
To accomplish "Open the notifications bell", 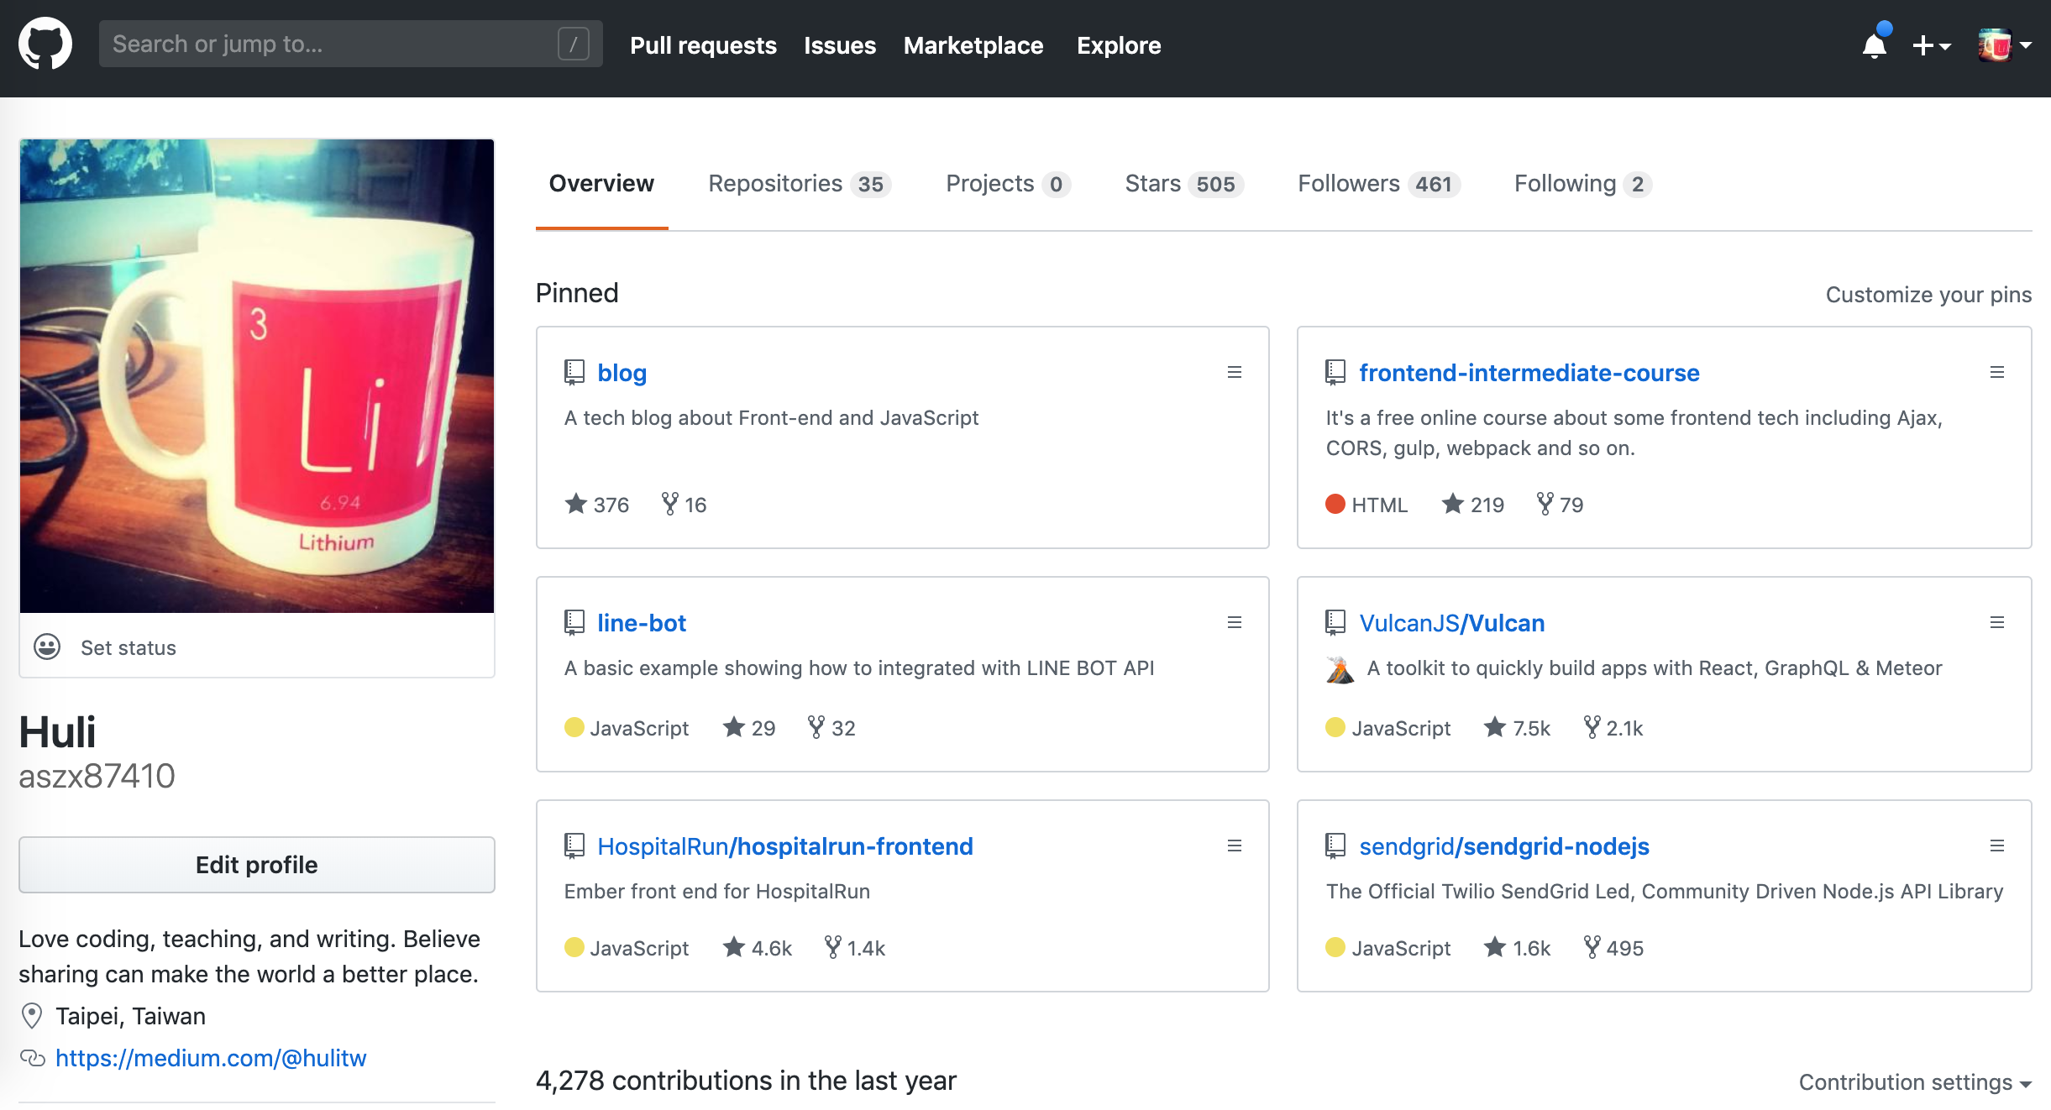I will point(1874,45).
